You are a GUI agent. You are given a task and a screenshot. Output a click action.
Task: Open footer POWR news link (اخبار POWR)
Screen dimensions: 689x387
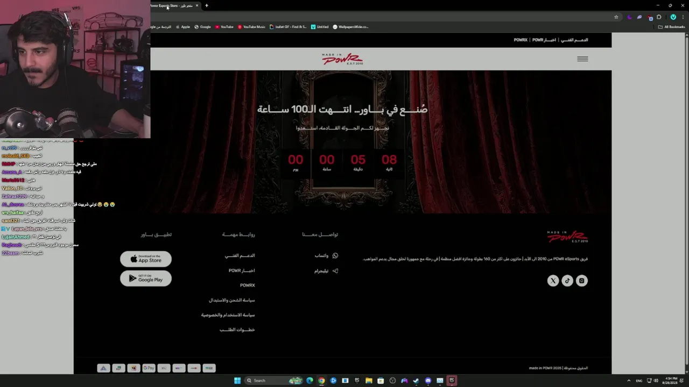[x=242, y=271]
